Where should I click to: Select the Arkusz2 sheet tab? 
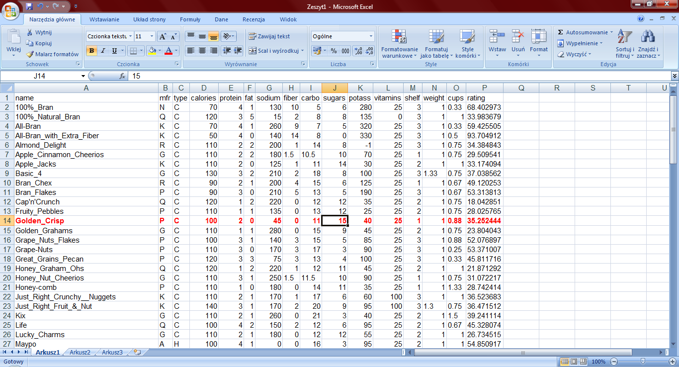click(80, 352)
